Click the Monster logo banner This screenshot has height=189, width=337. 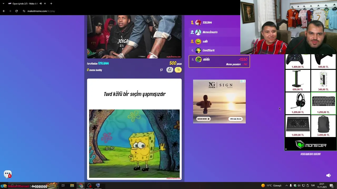tap(311, 145)
